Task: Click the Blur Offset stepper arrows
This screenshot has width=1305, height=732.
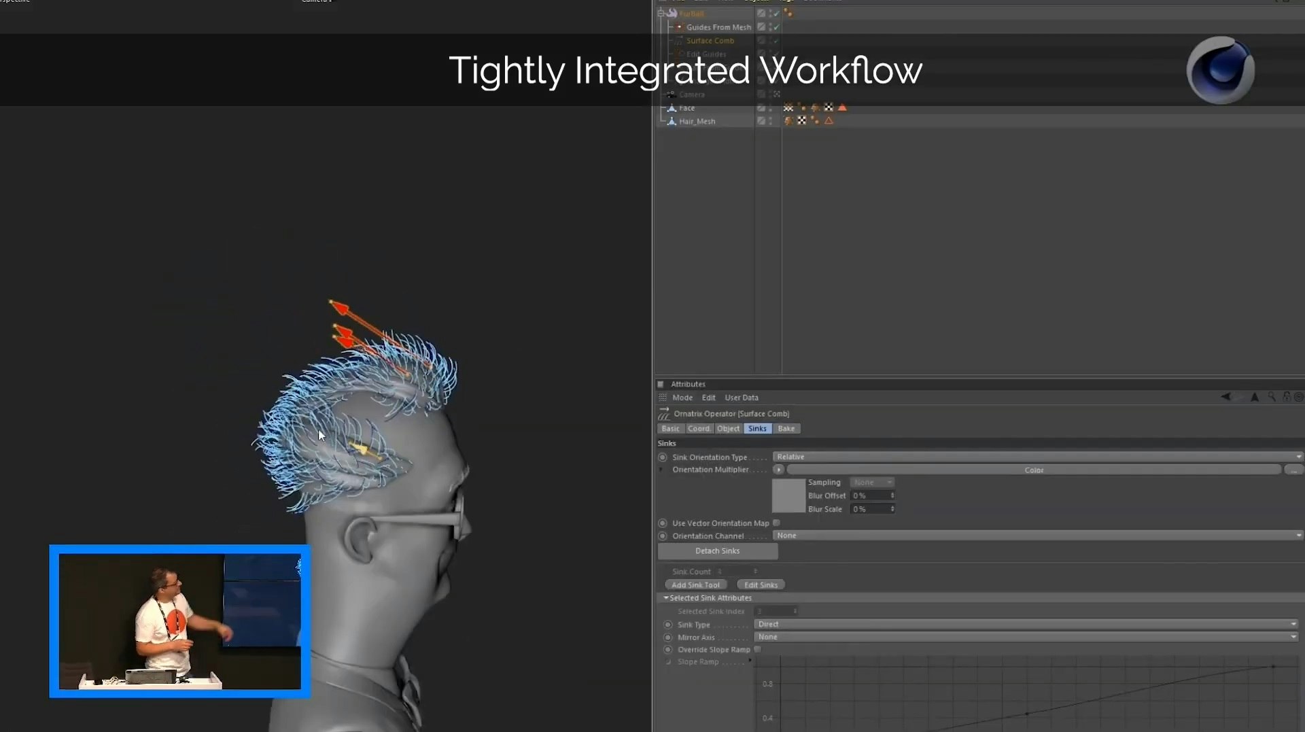Action: [892, 496]
